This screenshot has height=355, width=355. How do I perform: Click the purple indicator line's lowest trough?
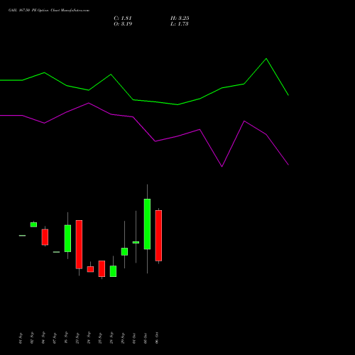click(222, 166)
